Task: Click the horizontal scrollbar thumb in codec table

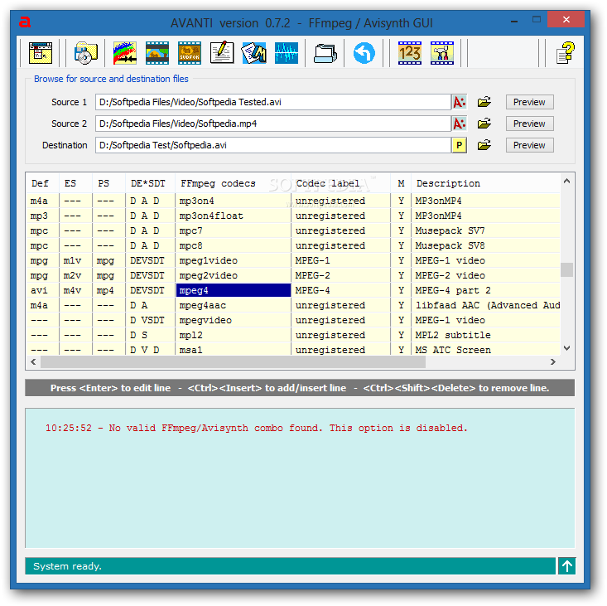Action: (233, 362)
